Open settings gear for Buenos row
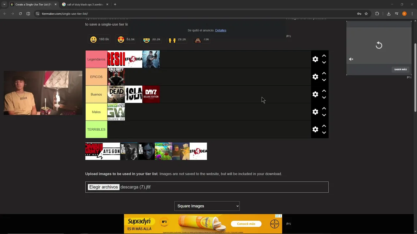The width and height of the screenshot is (417, 234). (x=315, y=94)
